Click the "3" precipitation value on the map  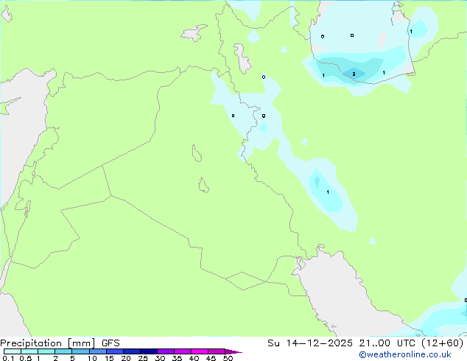click(354, 74)
